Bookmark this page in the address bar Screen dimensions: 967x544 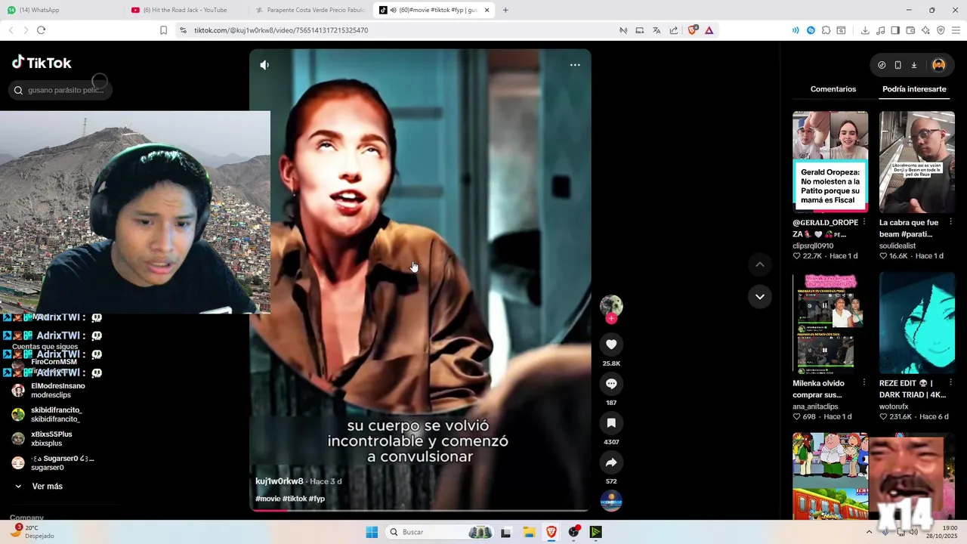[x=163, y=30]
